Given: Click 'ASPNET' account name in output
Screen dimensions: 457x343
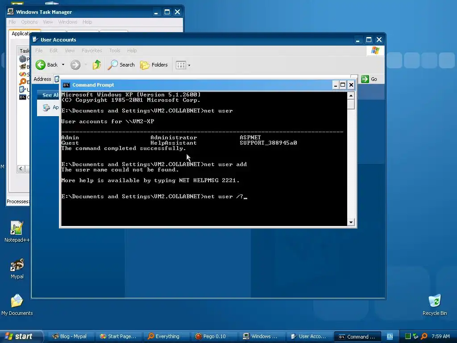Looking at the screenshot, I should [x=250, y=138].
